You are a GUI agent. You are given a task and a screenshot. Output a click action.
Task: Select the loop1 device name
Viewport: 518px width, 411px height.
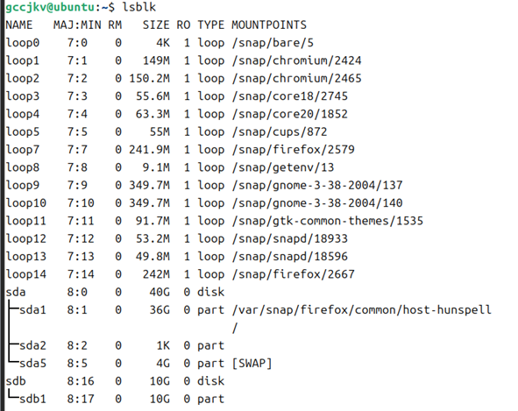point(23,60)
